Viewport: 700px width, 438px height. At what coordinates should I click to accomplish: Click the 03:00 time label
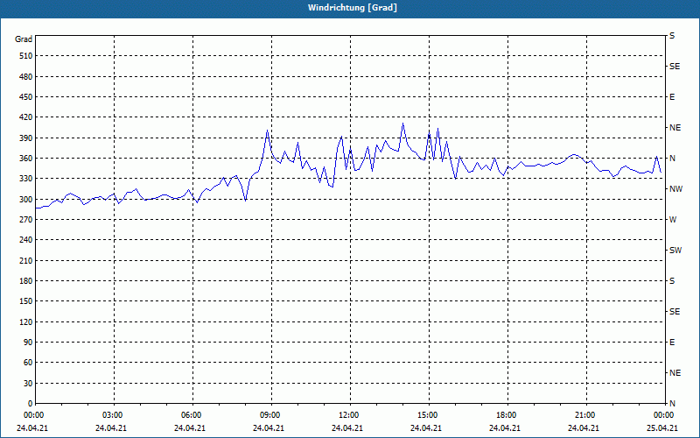point(112,415)
